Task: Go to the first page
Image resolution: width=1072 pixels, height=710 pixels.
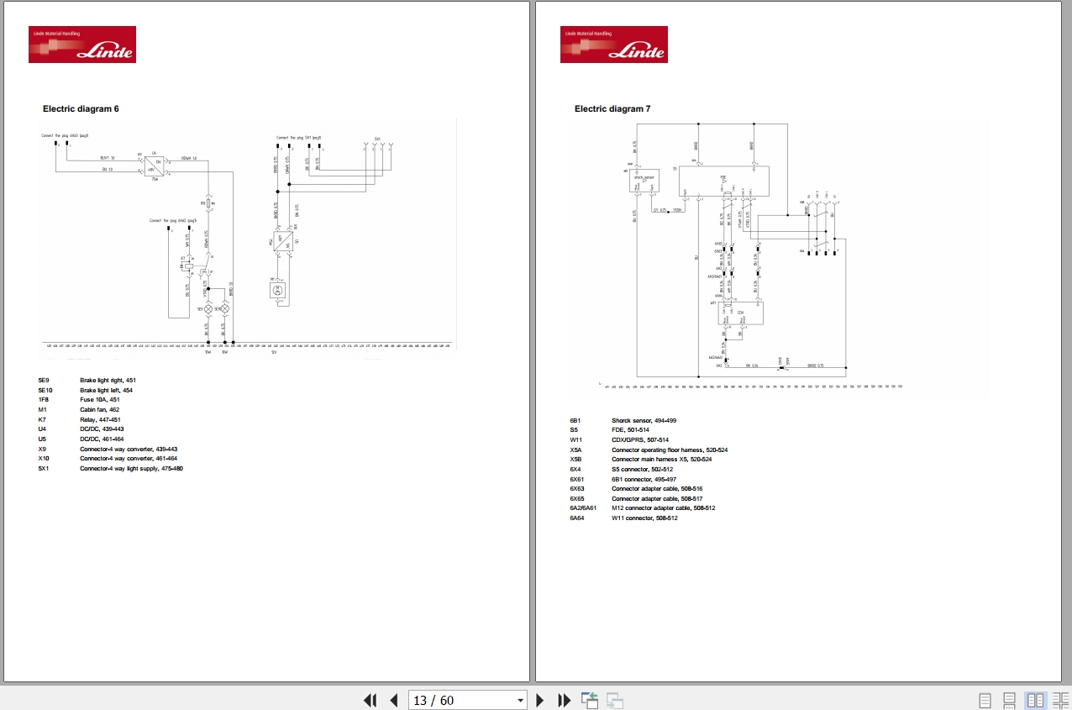Action: (370, 700)
